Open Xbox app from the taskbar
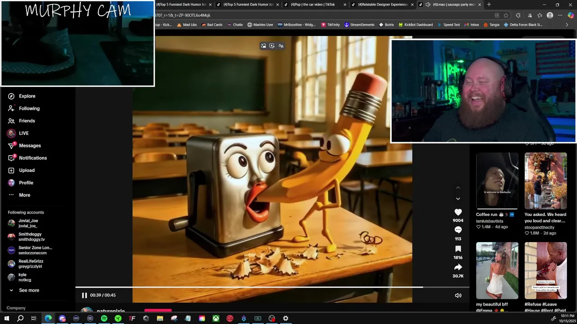Viewport: 577px width, 324px height. (x=216, y=319)
